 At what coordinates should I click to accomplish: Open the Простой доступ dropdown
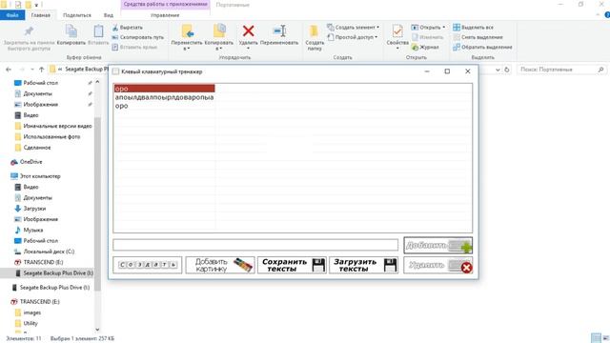click(x=353, y=37)
